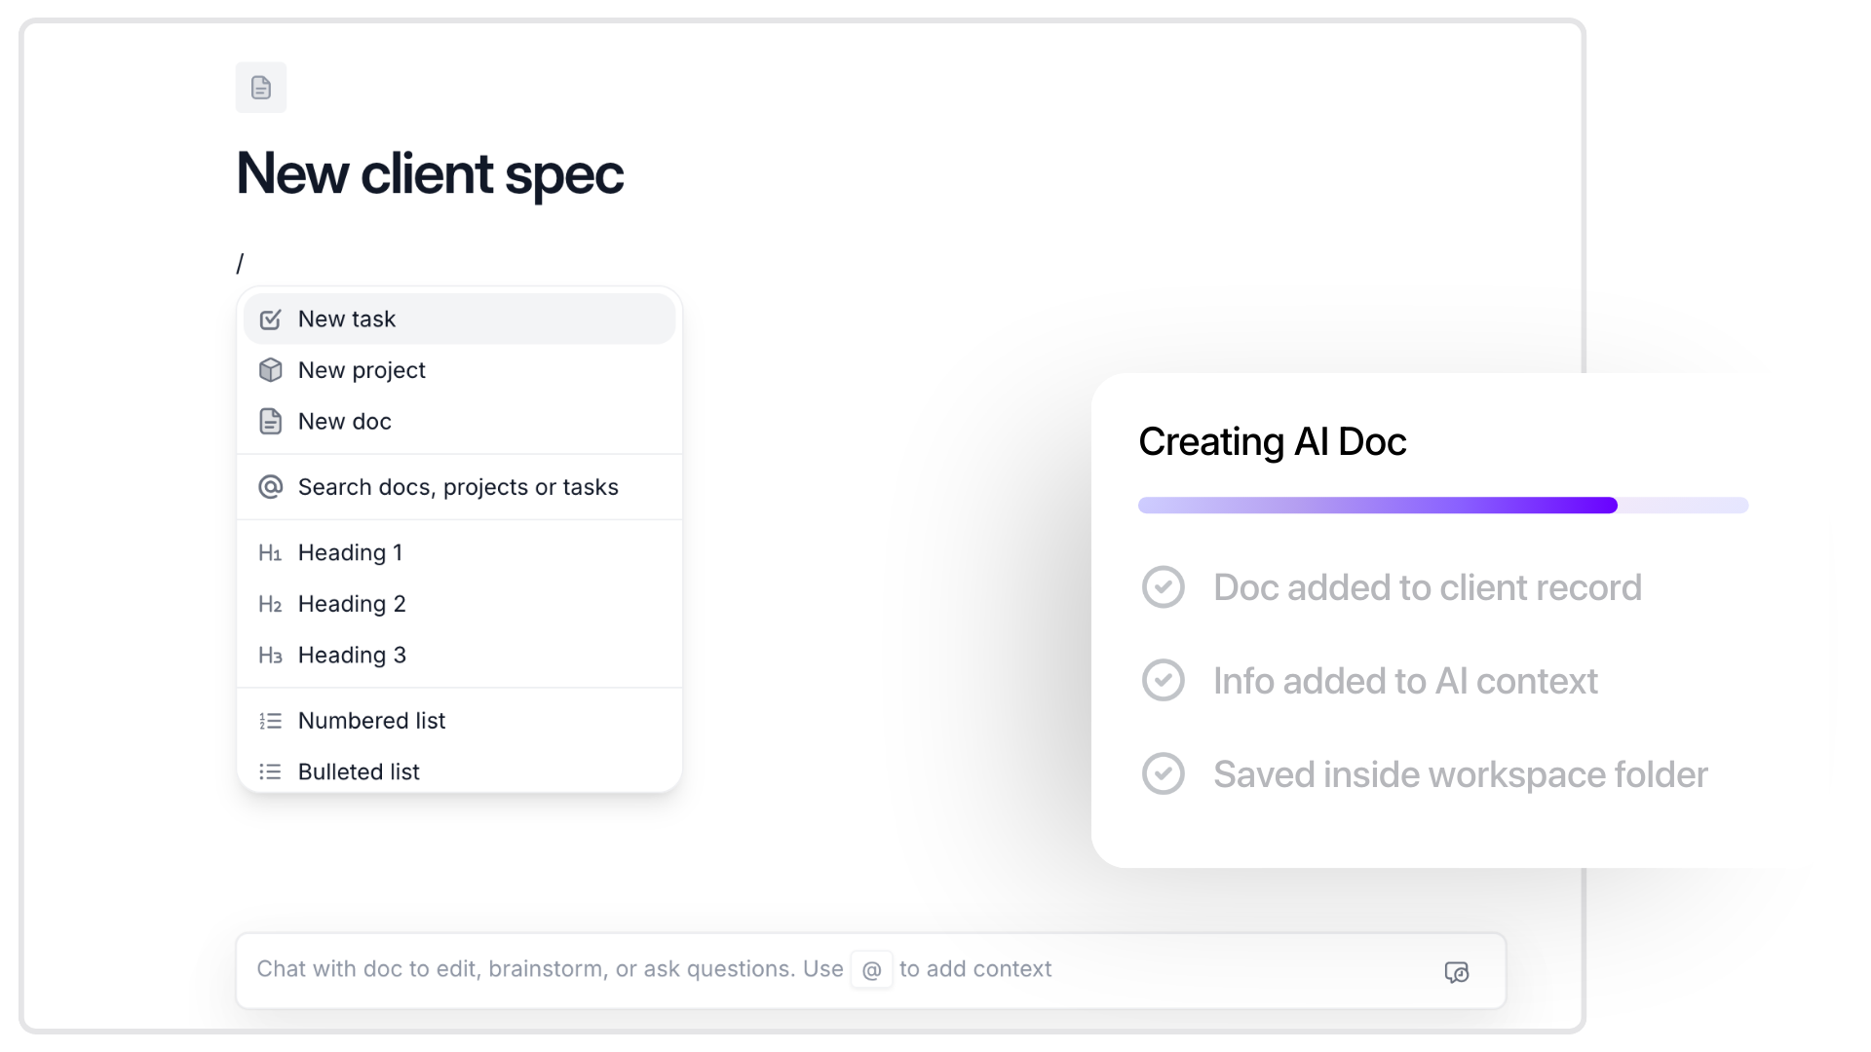
Task: Select Heading 2 from slash menu
Action: point(352,604)
